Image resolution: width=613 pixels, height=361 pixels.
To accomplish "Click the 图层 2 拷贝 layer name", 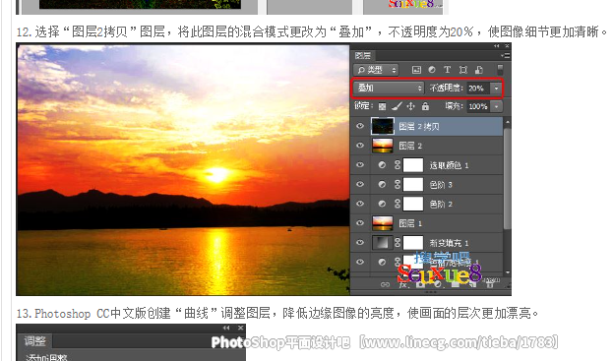I will tap(419, 126).
